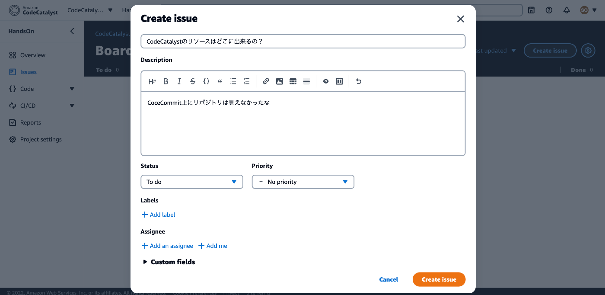This screenshot has width=605, height=295.
Task: Insert a hyperlink using the link icon
Action: point(266,81)
